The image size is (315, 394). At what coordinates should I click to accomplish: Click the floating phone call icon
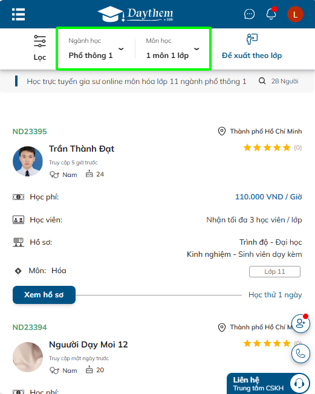(300, 354)
